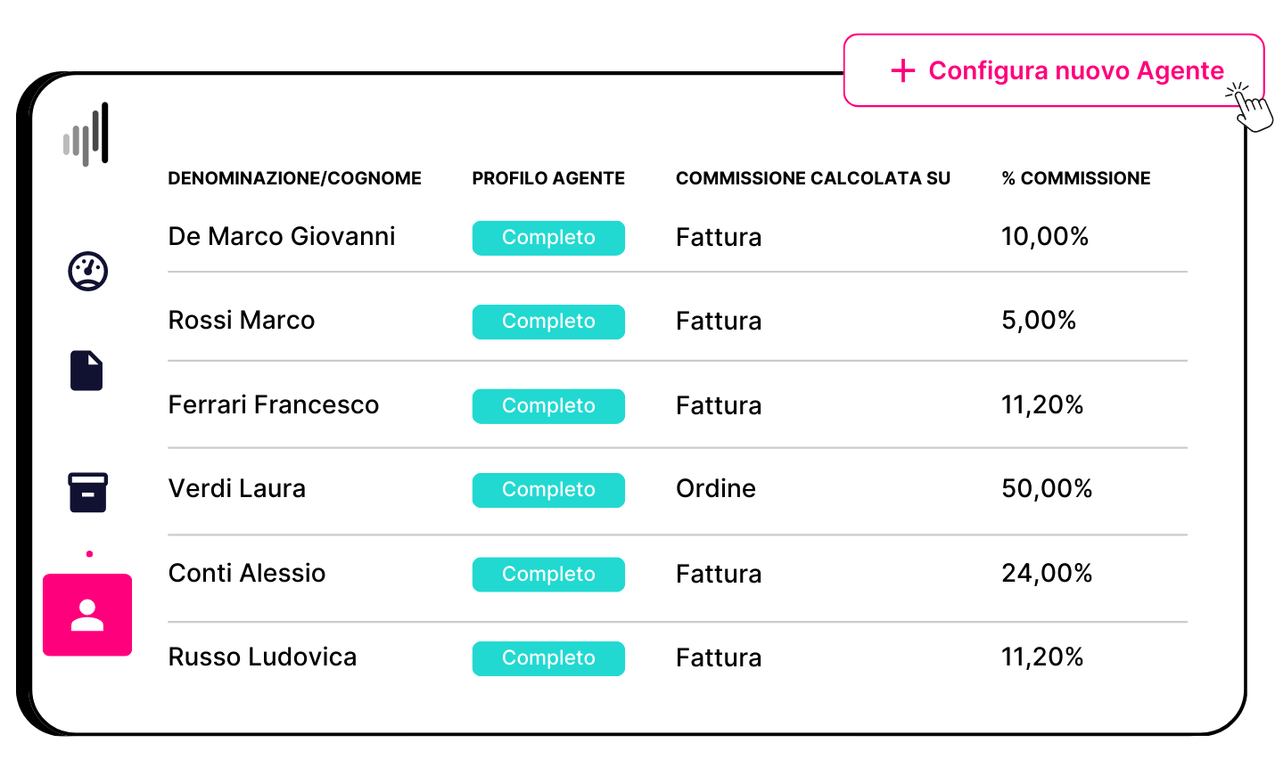Toggle Completo badge for Verdi Laura

[x=548, y=490]
